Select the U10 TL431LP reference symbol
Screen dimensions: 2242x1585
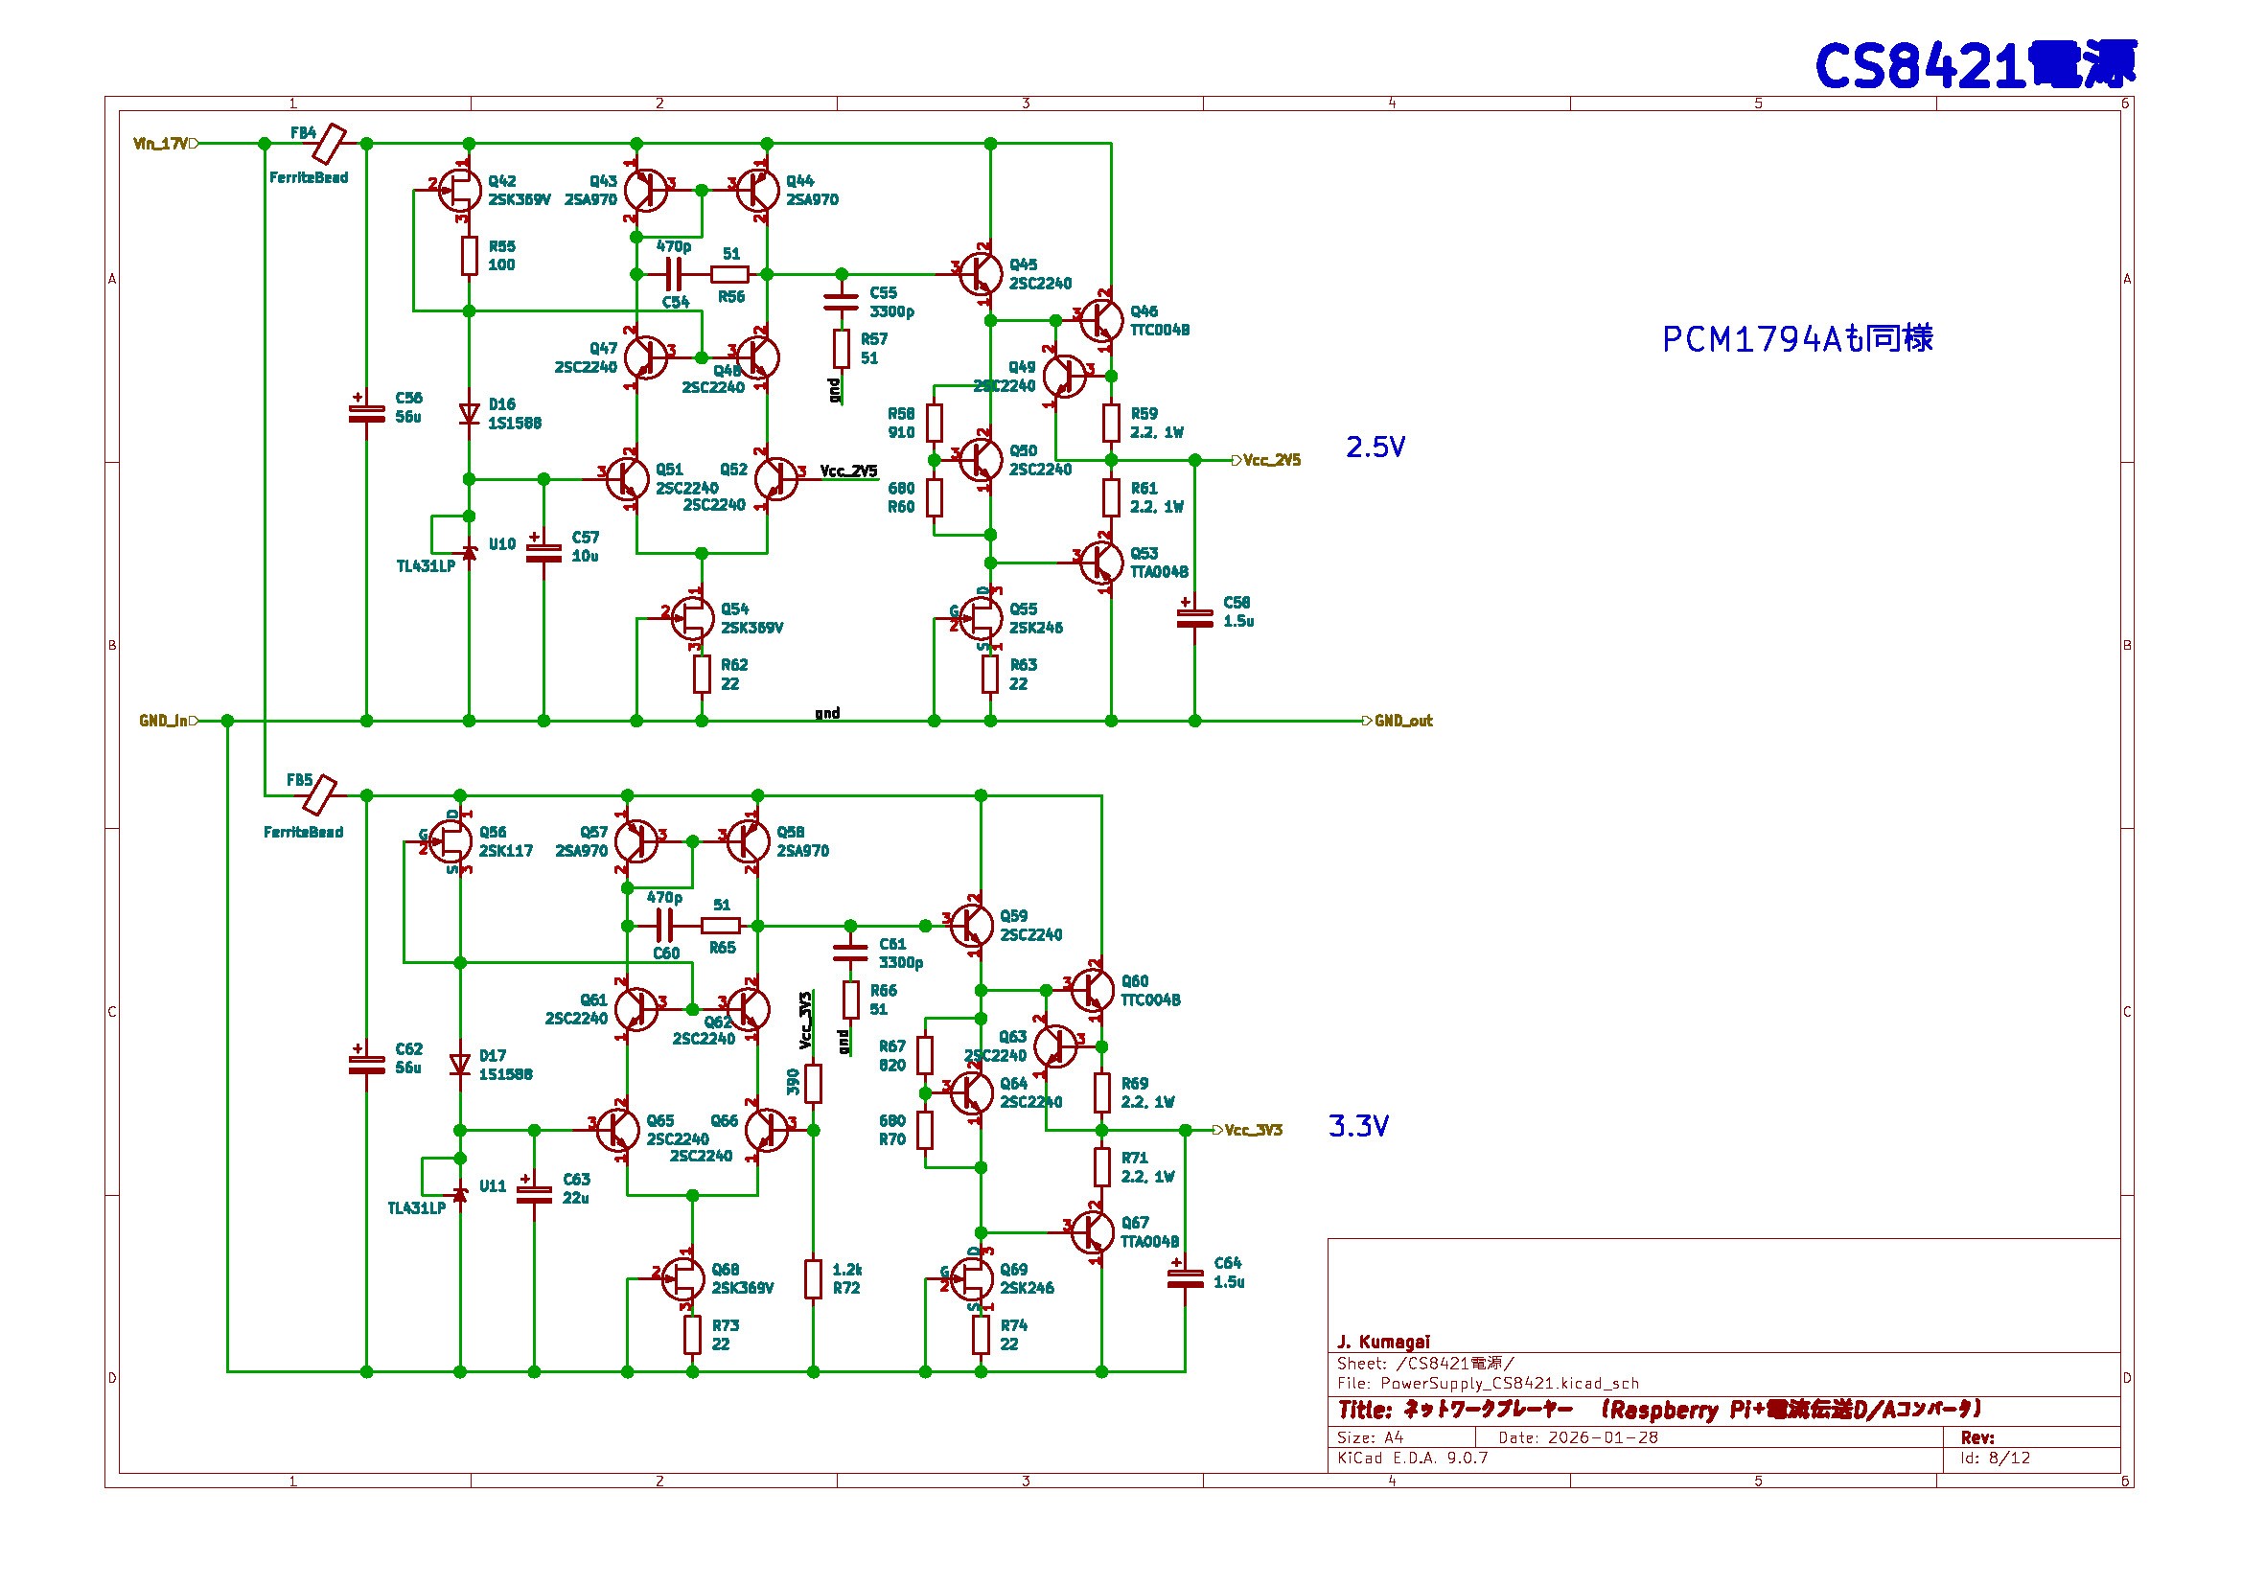469,552
